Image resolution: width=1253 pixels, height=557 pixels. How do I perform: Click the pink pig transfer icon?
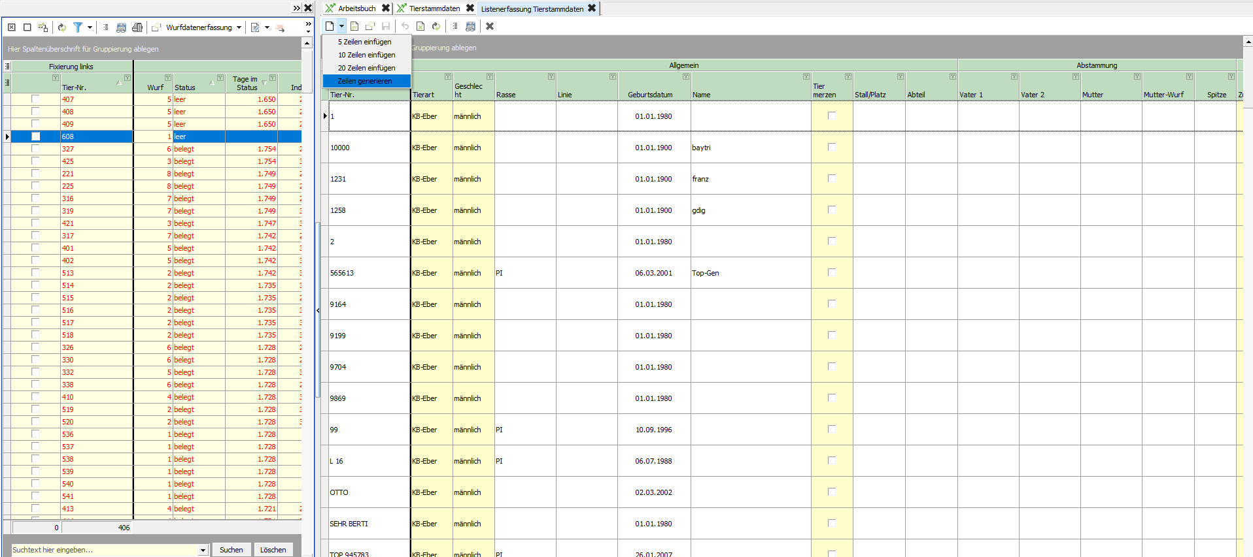tap(280, 27)
